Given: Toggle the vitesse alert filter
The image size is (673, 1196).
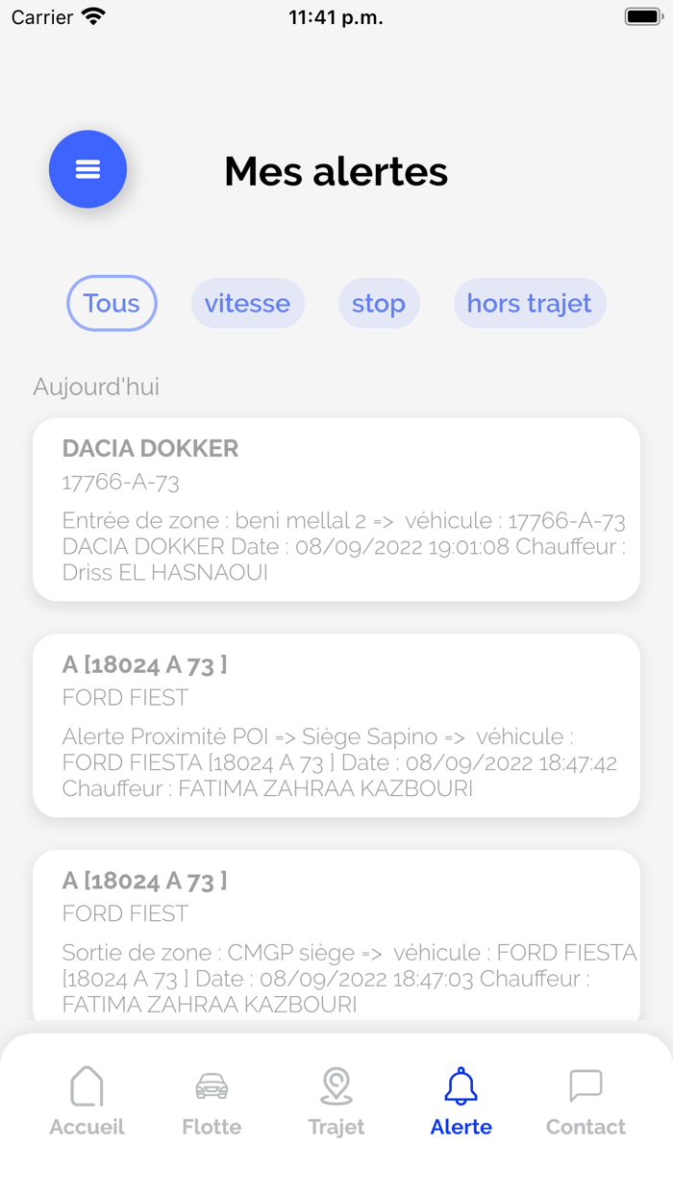Looking at the screenshot, I should 247,303.
